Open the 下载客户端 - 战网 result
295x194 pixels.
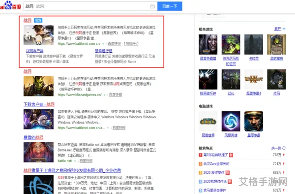[x=39, y=104]
